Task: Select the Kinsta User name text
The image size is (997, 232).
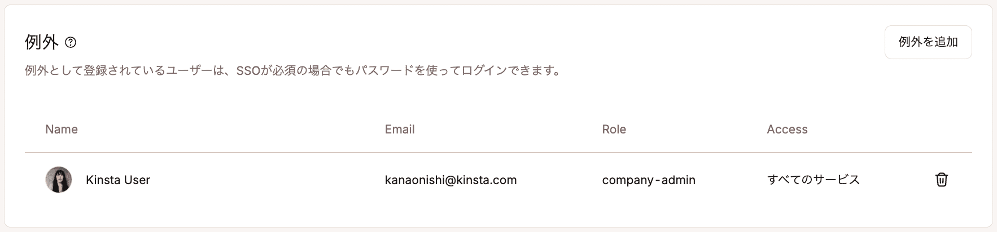Action: pos(118,180)
